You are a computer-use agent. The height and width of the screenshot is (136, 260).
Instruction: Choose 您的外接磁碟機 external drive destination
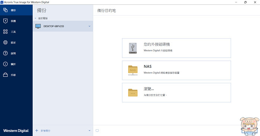176,48
